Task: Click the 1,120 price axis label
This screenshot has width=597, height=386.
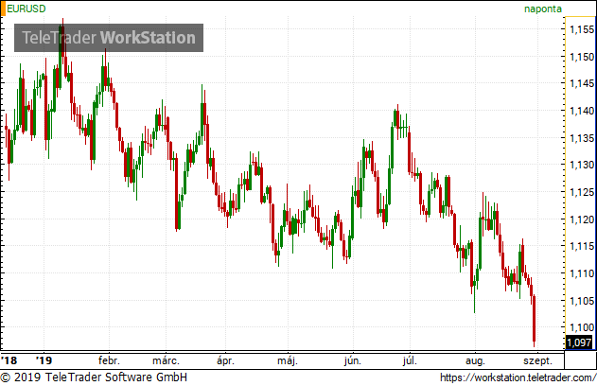Action: click(582, 219)
